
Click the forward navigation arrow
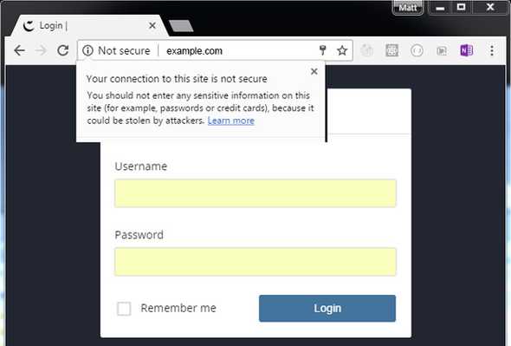click(x=41, y=50)
